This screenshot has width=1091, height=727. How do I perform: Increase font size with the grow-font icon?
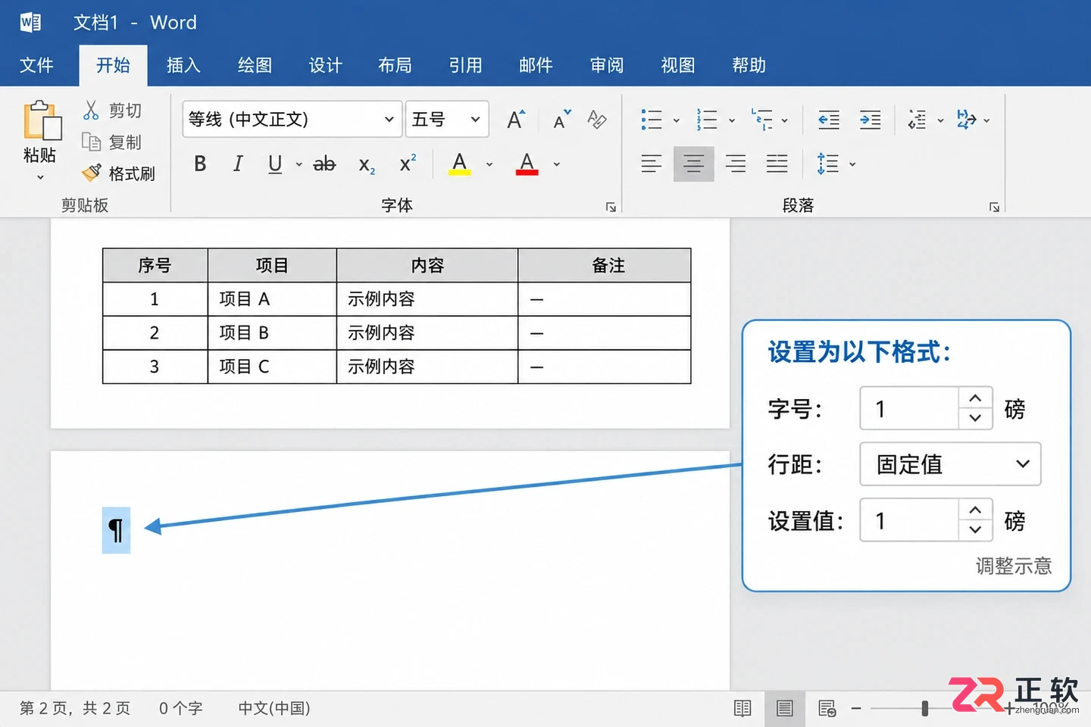pyautogui.click(x=516, y=120)
